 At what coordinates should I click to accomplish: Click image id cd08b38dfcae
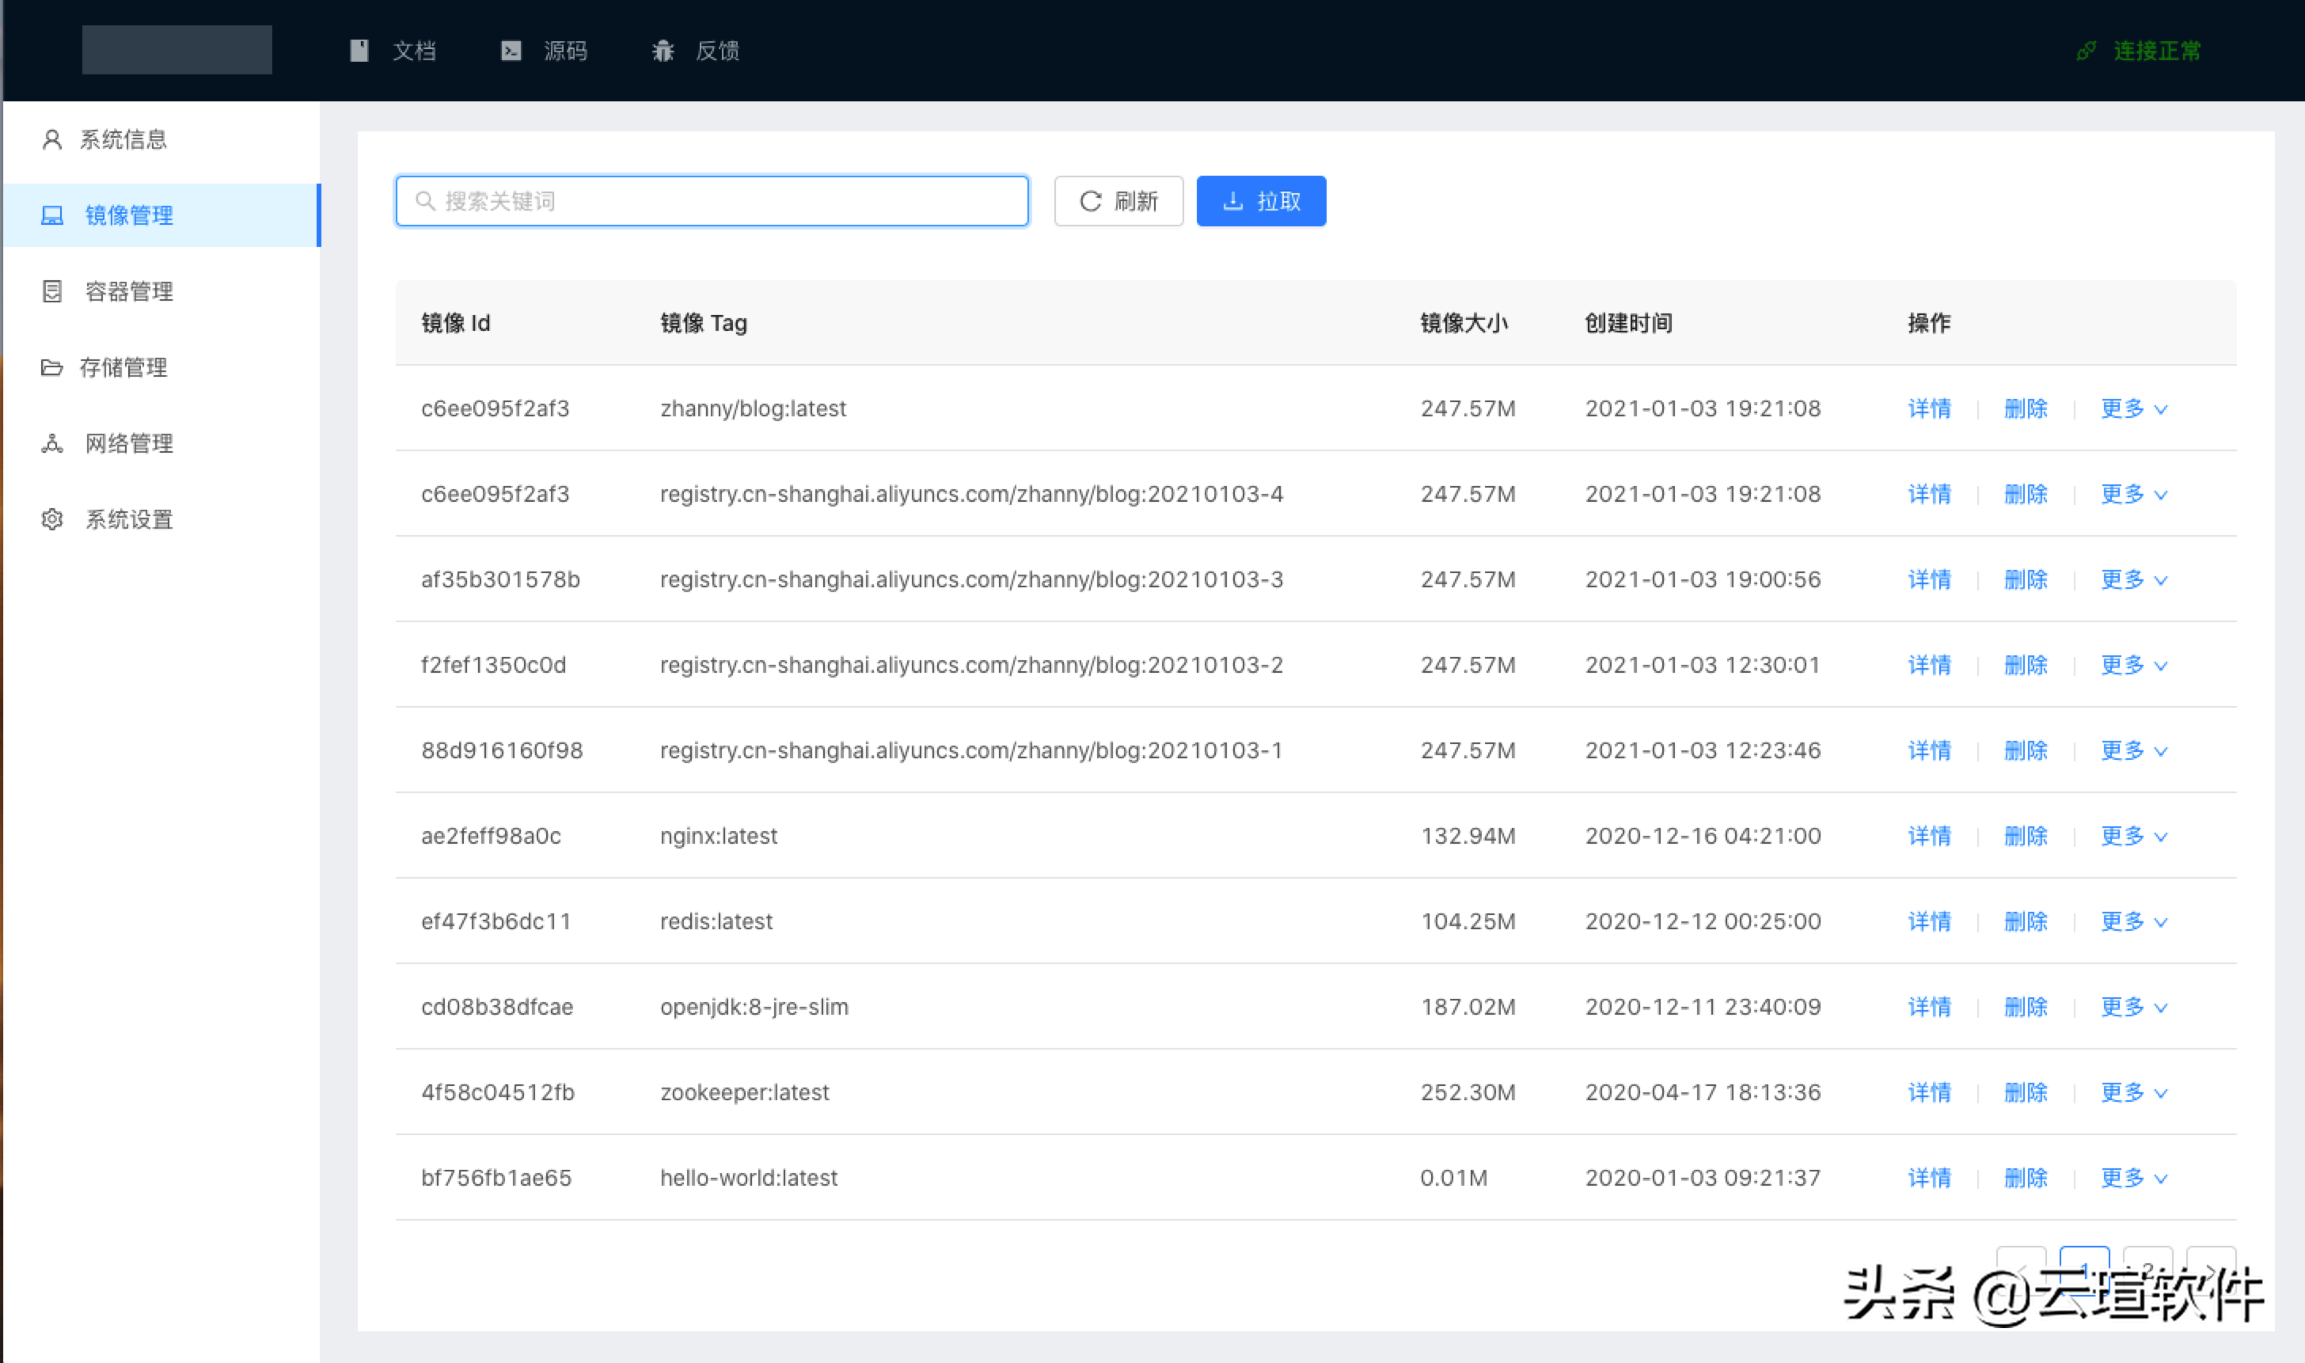(497, 1007)
